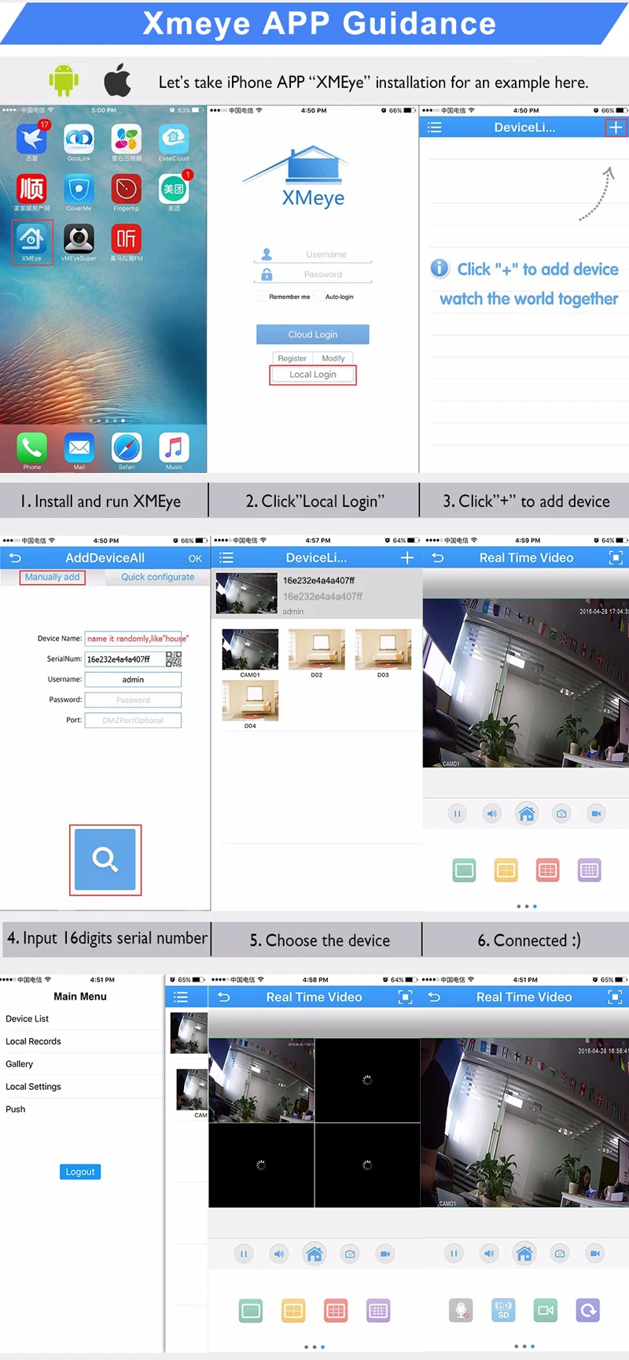
Task: Open the Safari icon in the dock
Action: pos(127,448)
